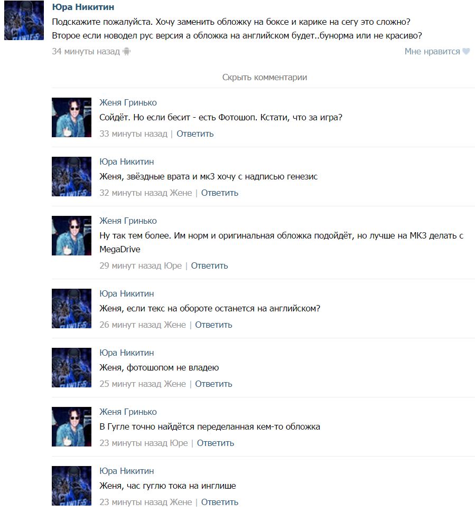The height and width of the screenshot is (513, 475).
Task: Click Ответить under the фотошопом не владею comment
Action: 213,384
